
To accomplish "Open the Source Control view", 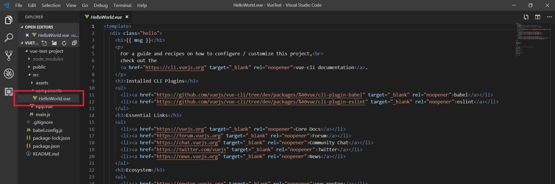I will [9, 56].
